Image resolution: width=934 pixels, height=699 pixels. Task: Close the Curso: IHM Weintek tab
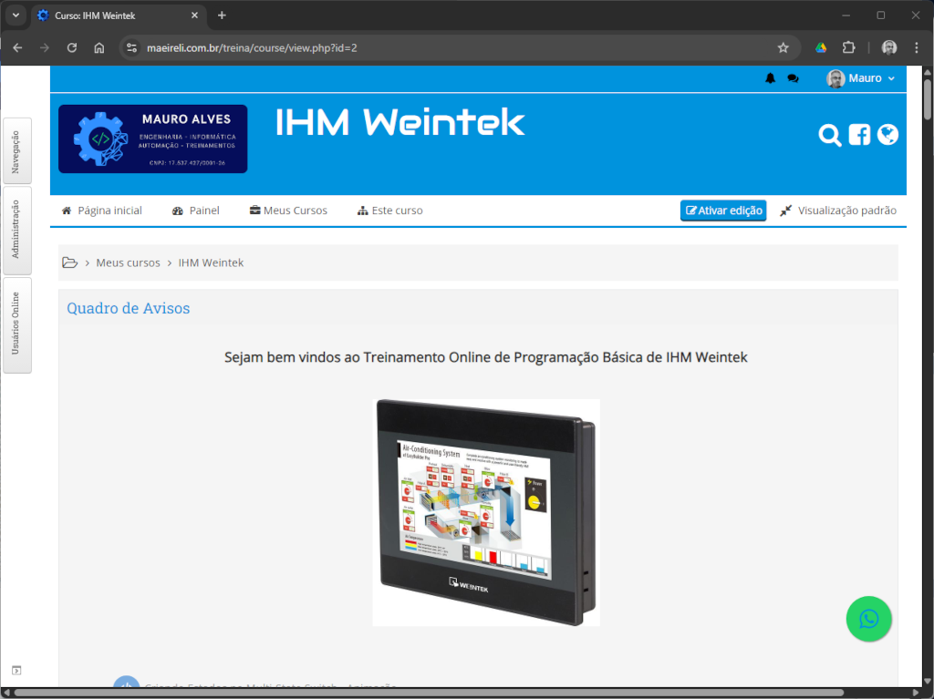(x=195, y=15)
